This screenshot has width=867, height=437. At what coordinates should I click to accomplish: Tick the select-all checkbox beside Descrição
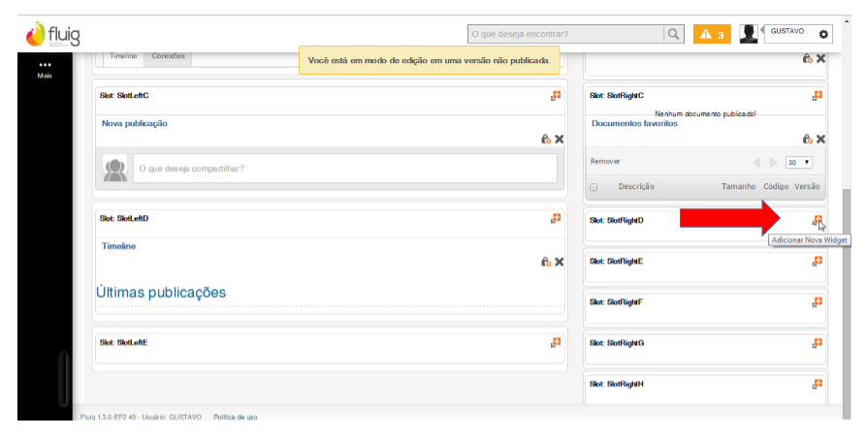[594, 187]
